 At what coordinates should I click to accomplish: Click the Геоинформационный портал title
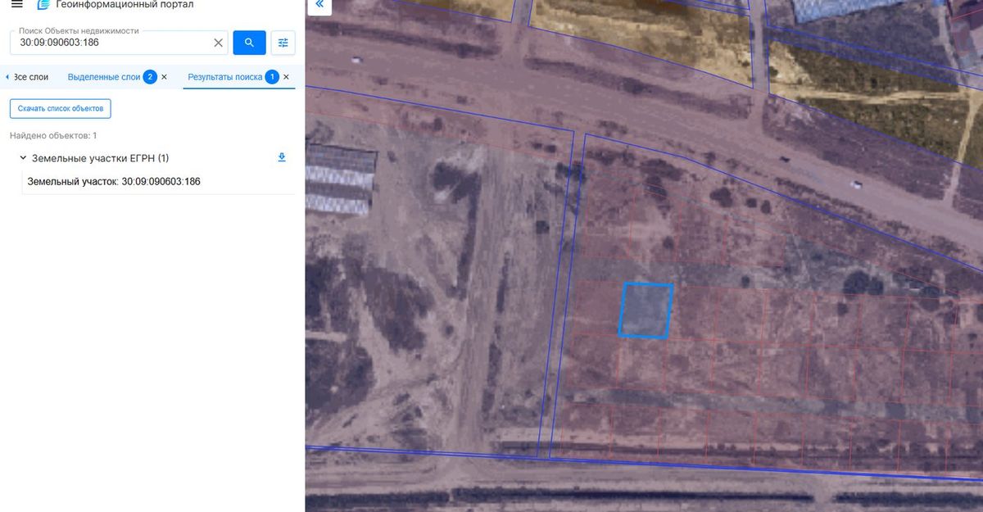pos(125,5)
